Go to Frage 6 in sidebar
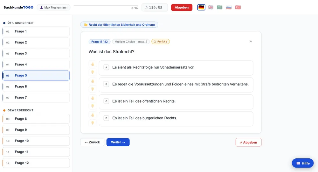Screen dimensions: 318x172 click(x=36, y=87)
